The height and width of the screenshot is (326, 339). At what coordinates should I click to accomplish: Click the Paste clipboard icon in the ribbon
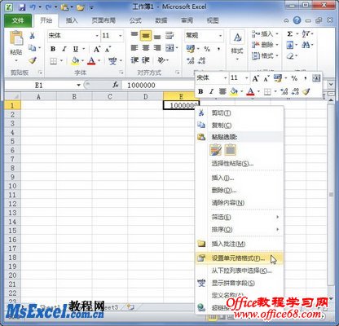click(x=16, y=38)
